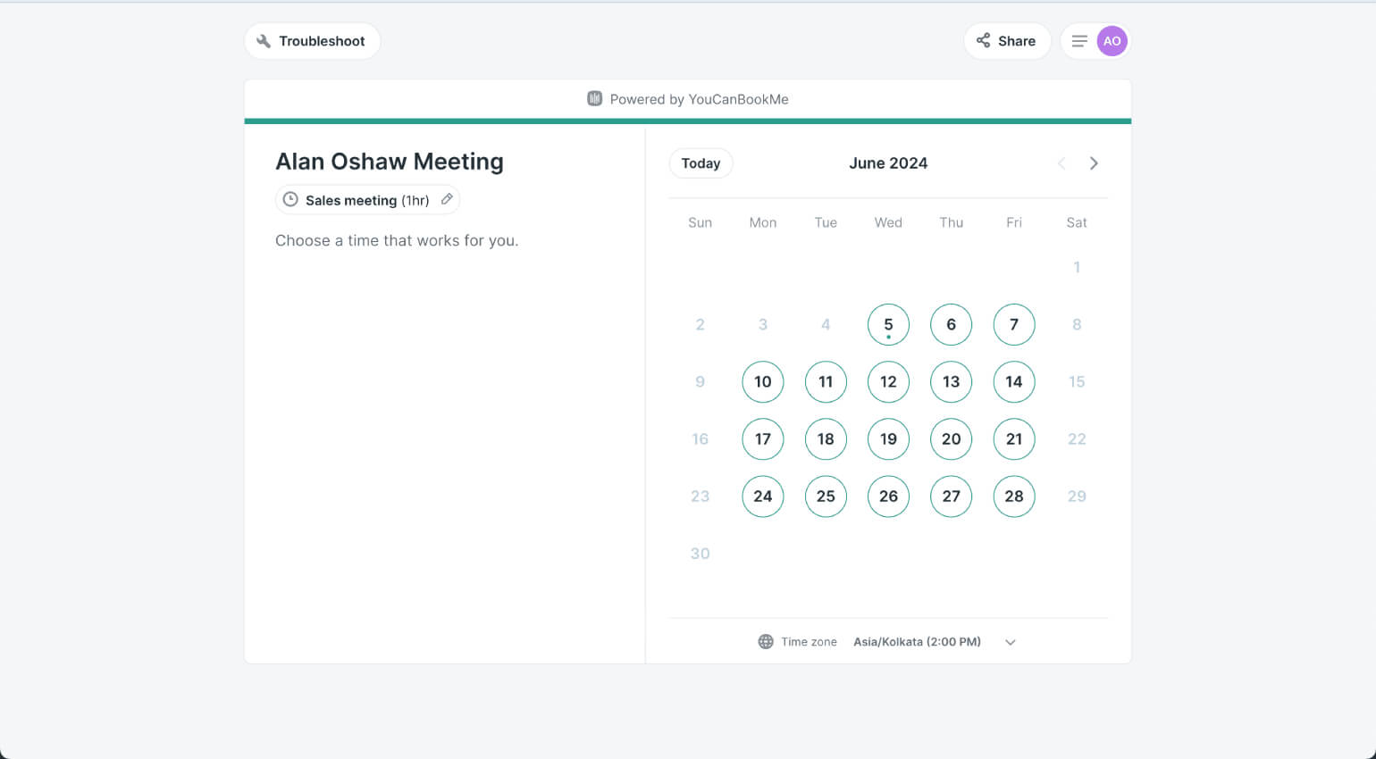1376x759 pixels.
Task: Click the Share button
Action: click(1007, 41)
